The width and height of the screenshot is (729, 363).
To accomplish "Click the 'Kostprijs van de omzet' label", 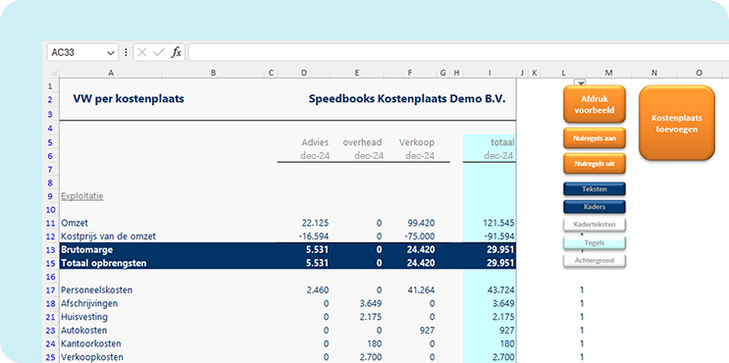I will [x=108, y=236].
